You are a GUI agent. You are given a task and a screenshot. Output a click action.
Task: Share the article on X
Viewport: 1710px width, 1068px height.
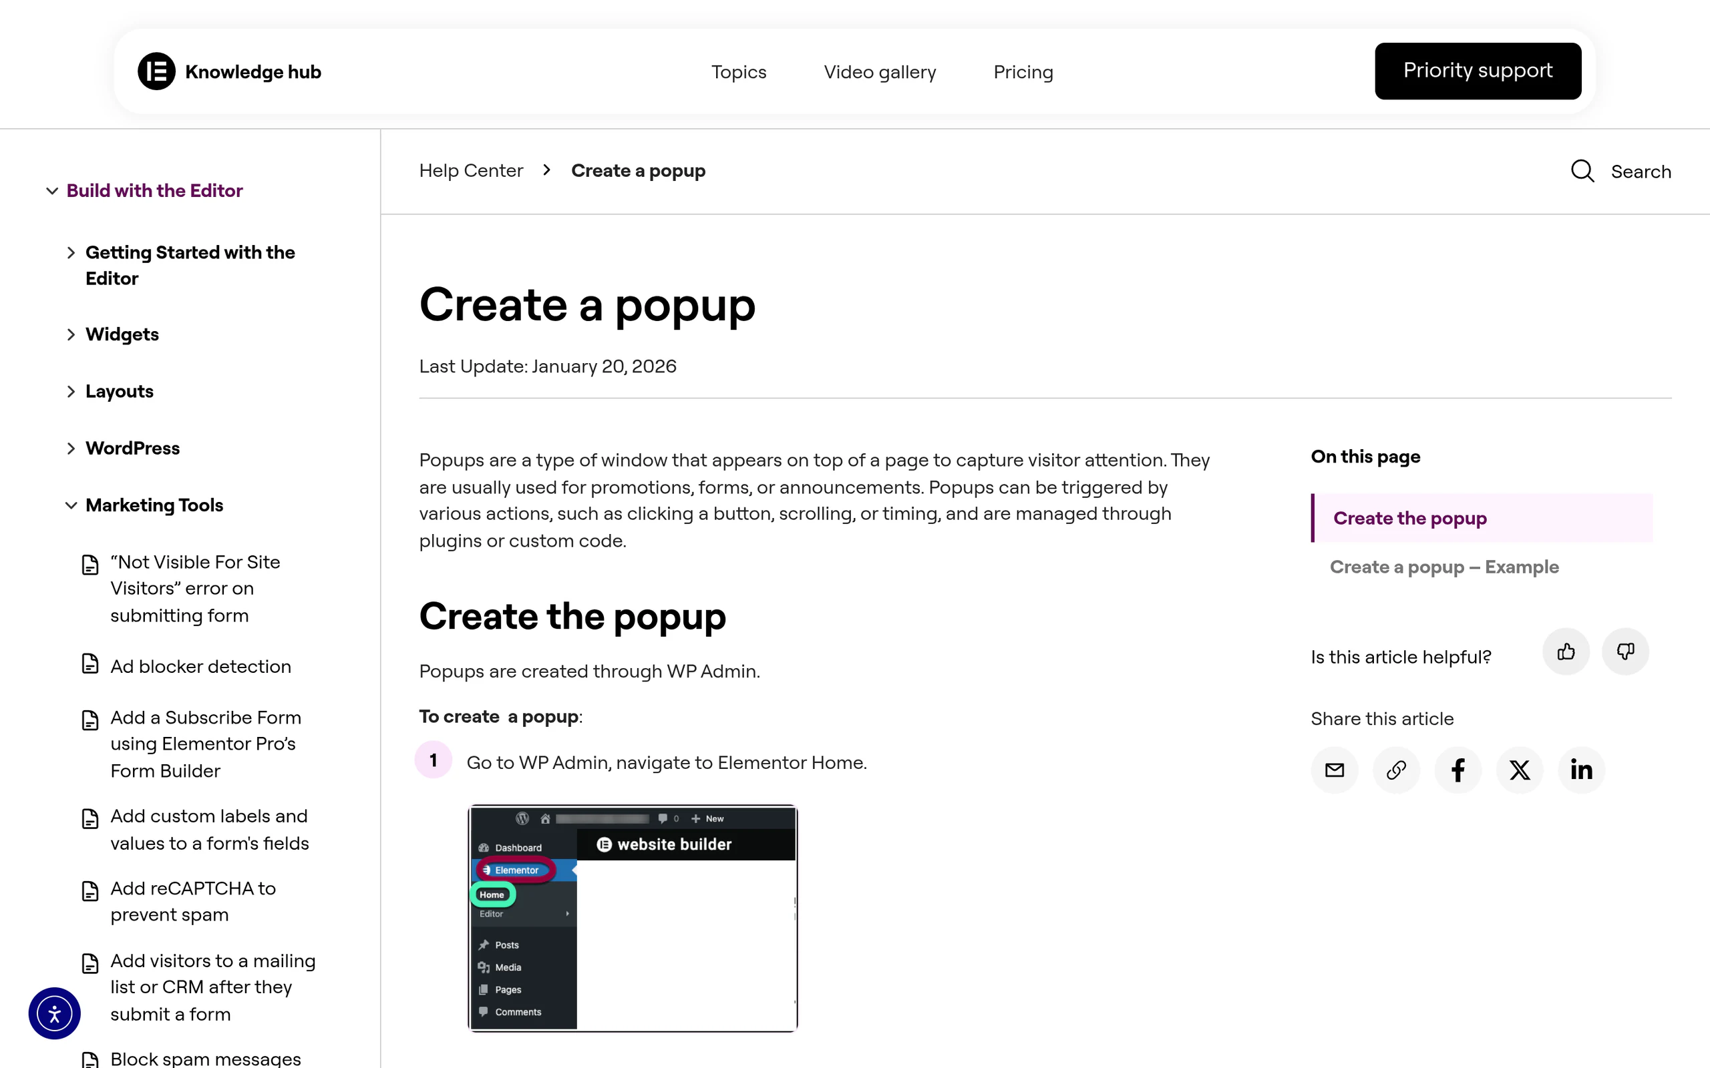(1520, 770)
